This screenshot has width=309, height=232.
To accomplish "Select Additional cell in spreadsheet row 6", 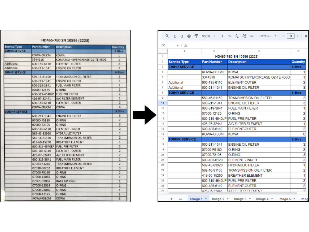I will 184,83.
